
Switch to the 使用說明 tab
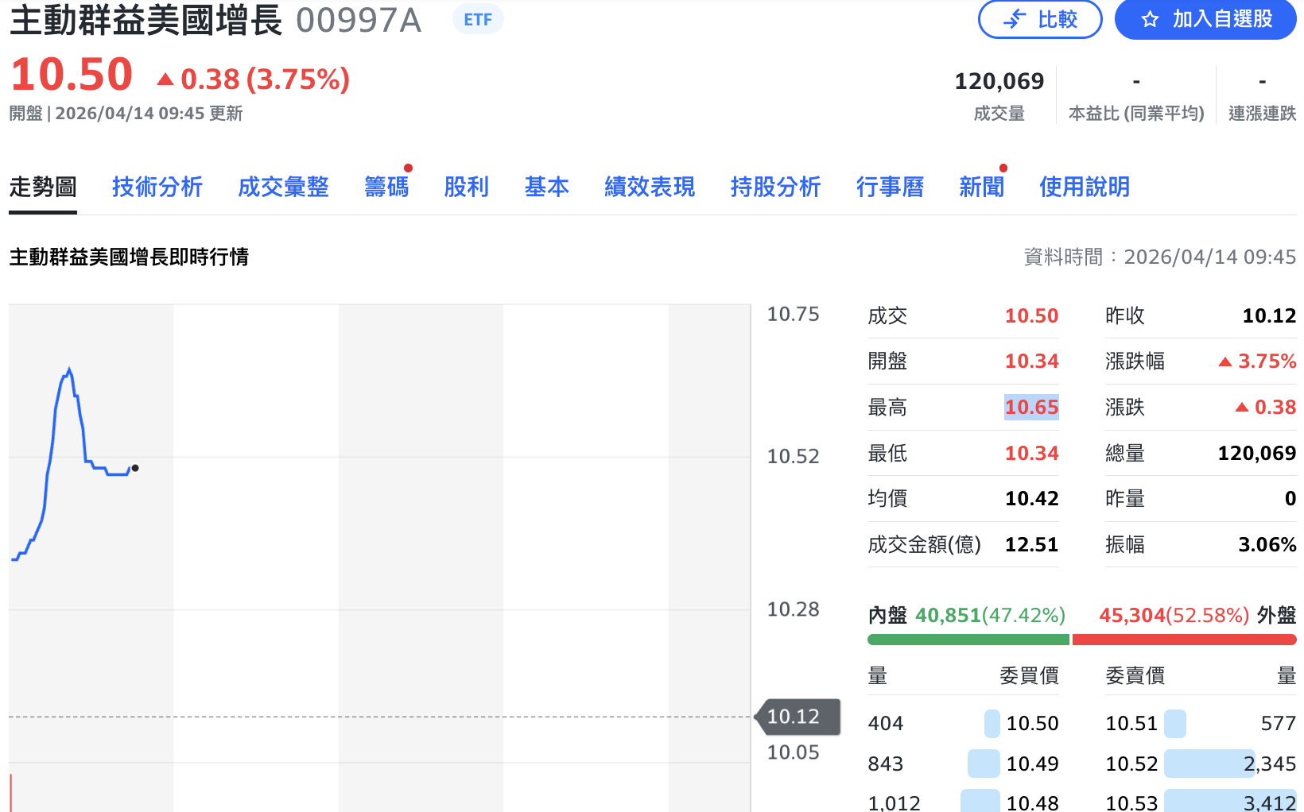(1085, 188)
